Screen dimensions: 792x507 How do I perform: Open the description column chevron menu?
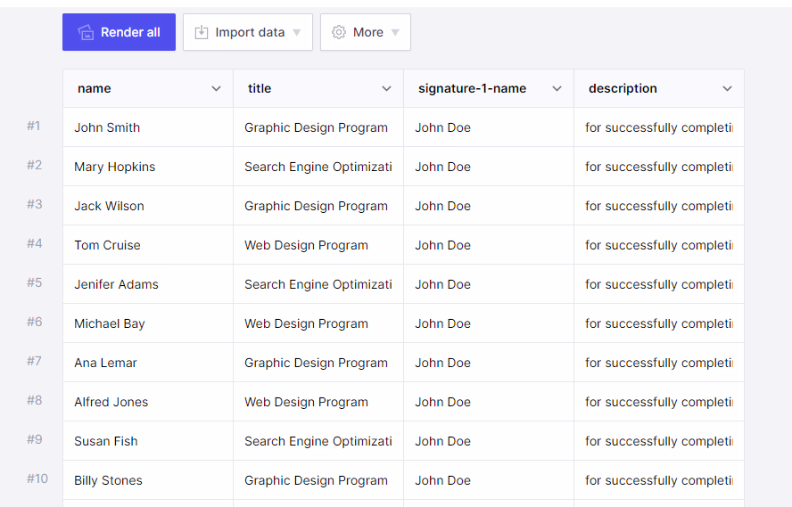[727, 88]
